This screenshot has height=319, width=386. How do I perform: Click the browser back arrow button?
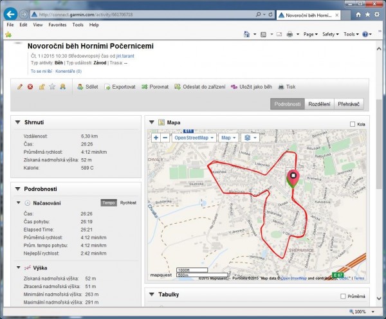[x=10, y=14]
